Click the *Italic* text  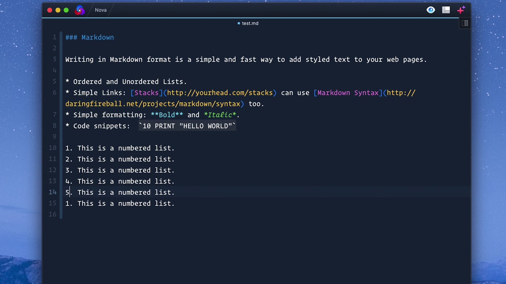point(220,115)
